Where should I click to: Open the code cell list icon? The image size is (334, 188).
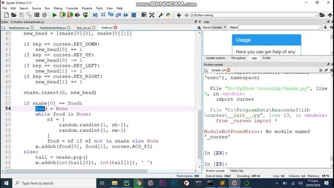tap(37, 15)
